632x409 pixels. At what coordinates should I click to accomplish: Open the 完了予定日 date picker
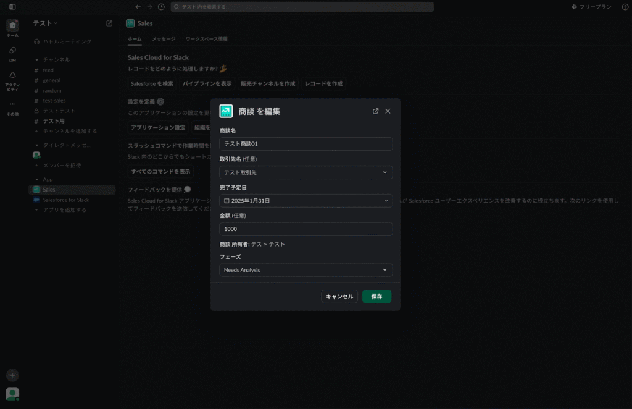[x=306, y=201]
